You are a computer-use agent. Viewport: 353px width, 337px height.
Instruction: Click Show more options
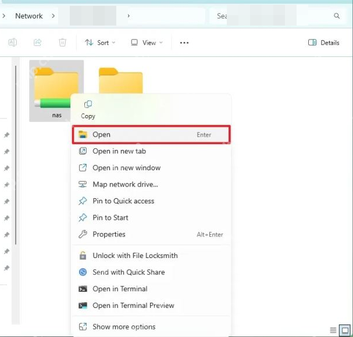pos(151,327)
